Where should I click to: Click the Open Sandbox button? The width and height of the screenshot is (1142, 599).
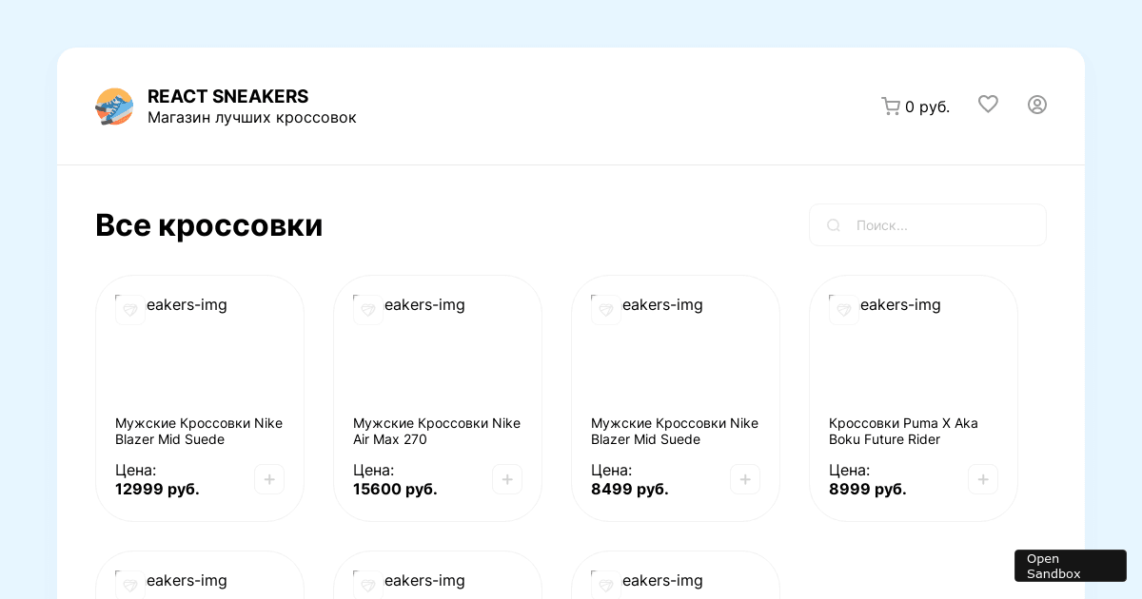pos(1071,566)
